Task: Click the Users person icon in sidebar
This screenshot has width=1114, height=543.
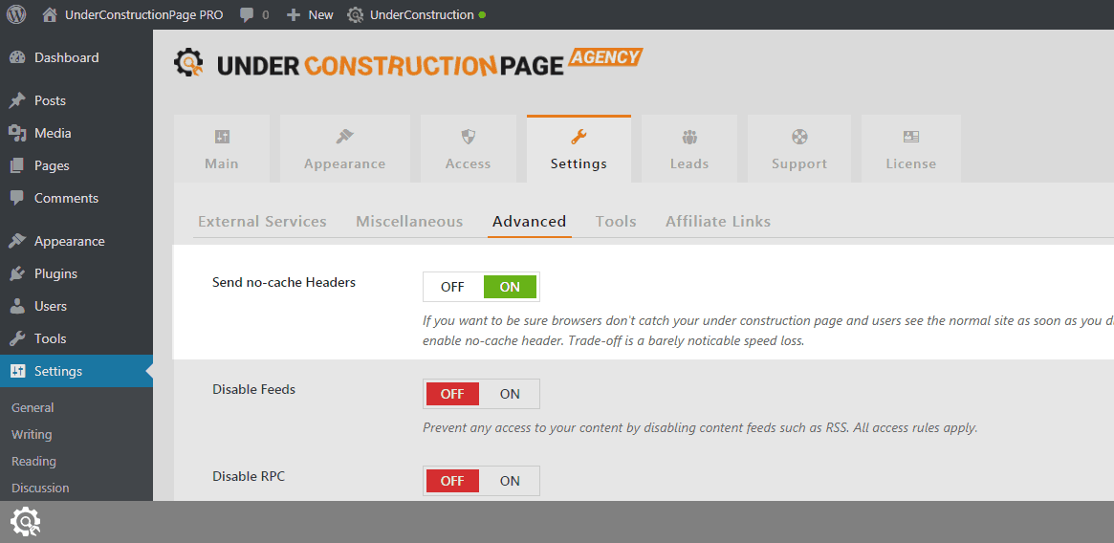Action: point(17,306)
